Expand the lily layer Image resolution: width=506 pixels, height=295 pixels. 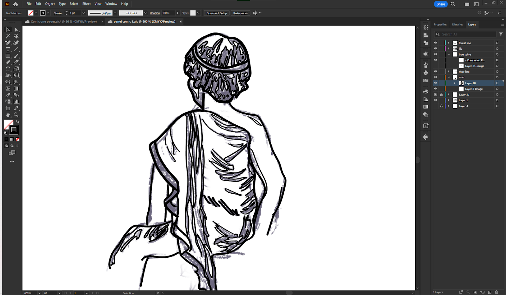tap(448, 49)
